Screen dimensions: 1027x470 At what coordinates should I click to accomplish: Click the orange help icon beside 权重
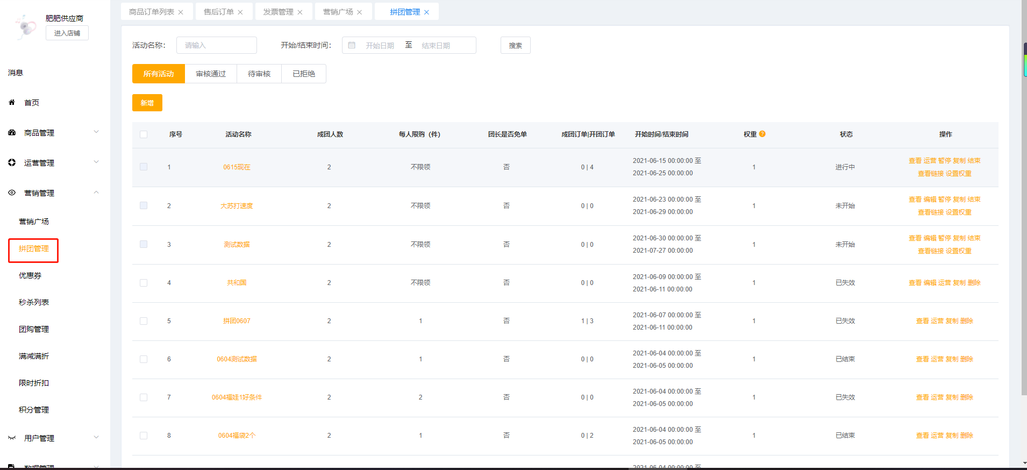(x=762, y=134)
